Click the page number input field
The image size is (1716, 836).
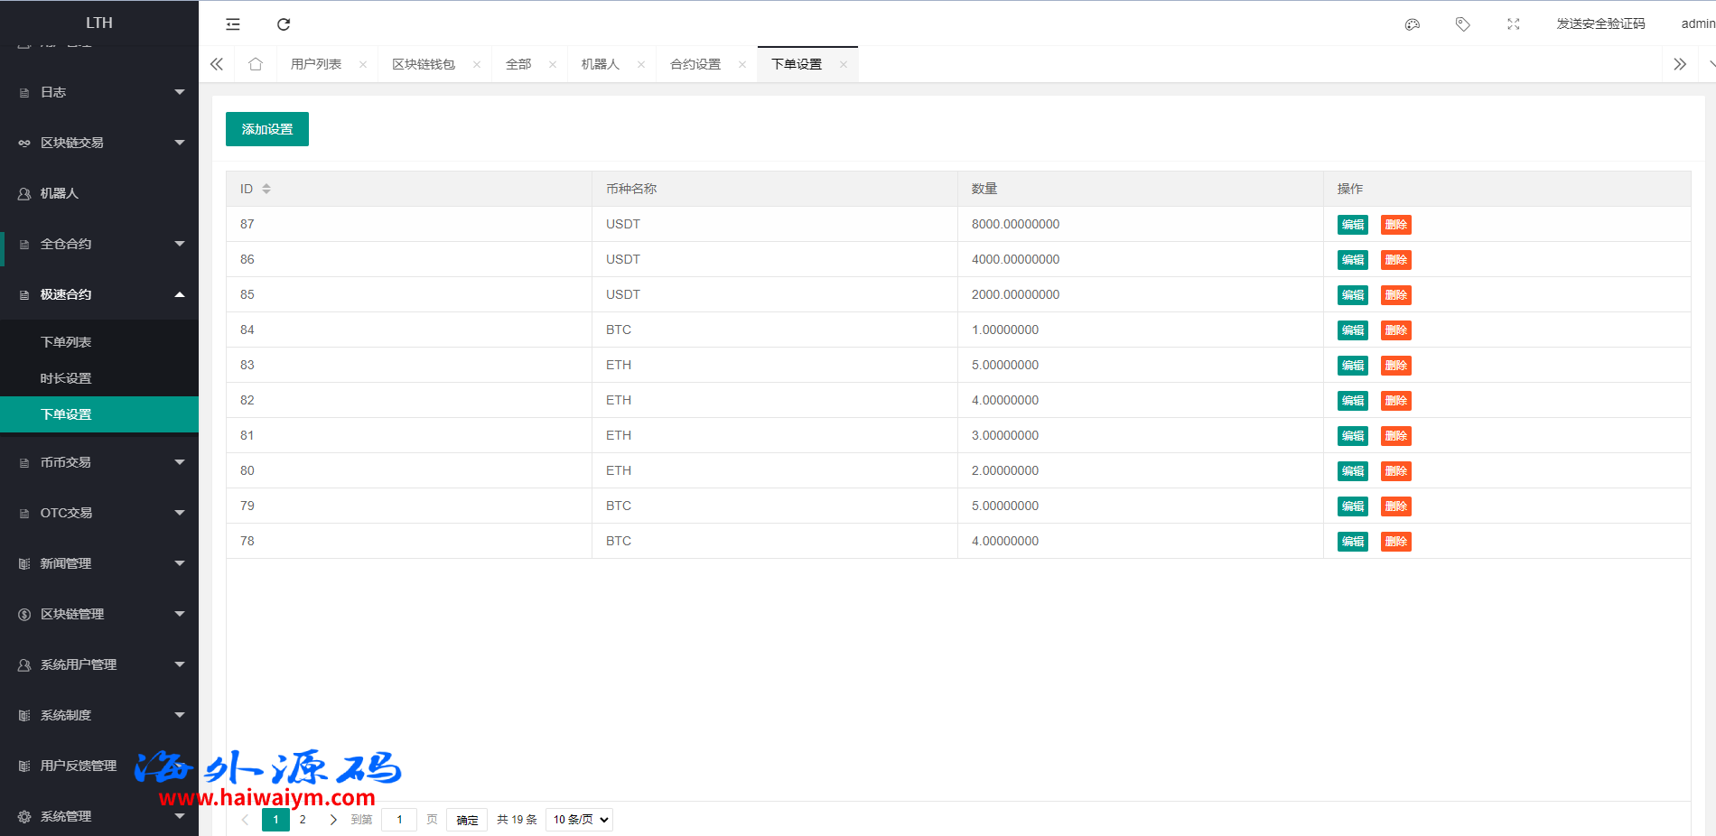pos(399,820)
